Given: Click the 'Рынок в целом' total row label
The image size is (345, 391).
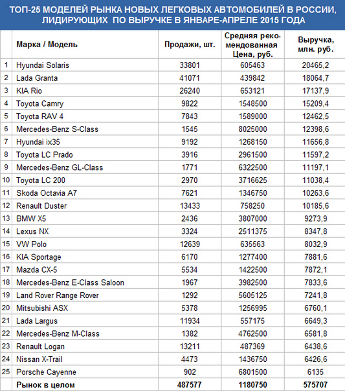Looking at the screenshot, I should (x=45, y=385).
